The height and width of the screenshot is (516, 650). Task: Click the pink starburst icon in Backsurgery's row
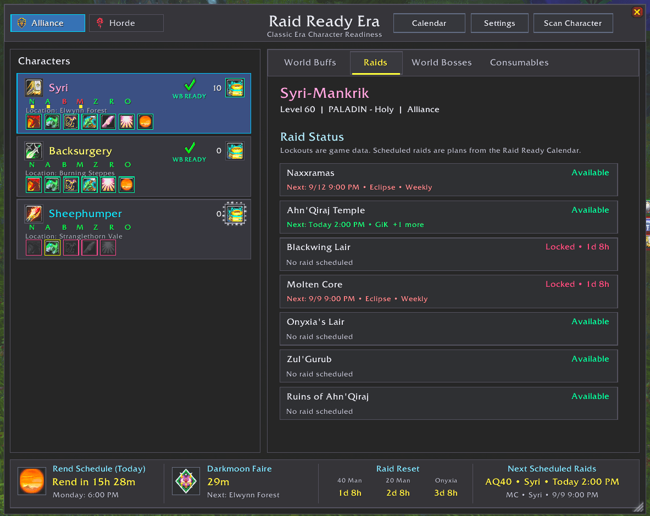pos(108,185)
